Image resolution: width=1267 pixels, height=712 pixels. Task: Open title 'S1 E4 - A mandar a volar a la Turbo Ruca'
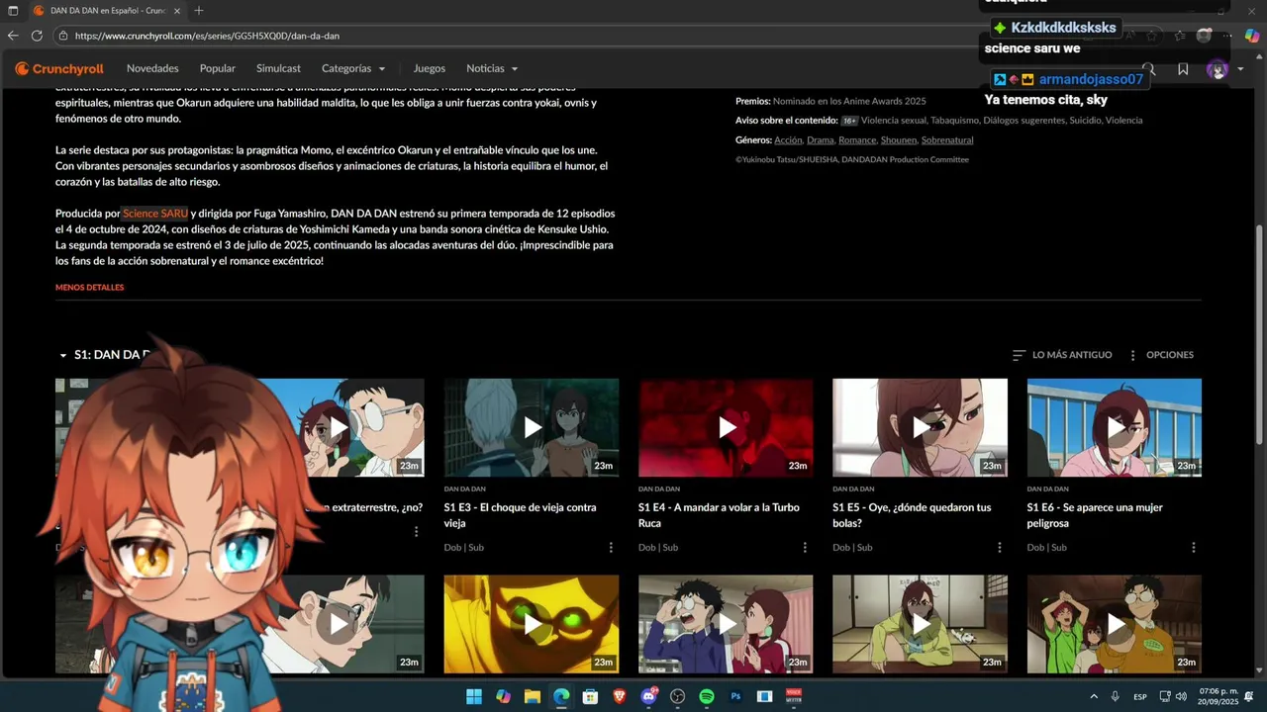pyautogui.click(x=719, y=515)
